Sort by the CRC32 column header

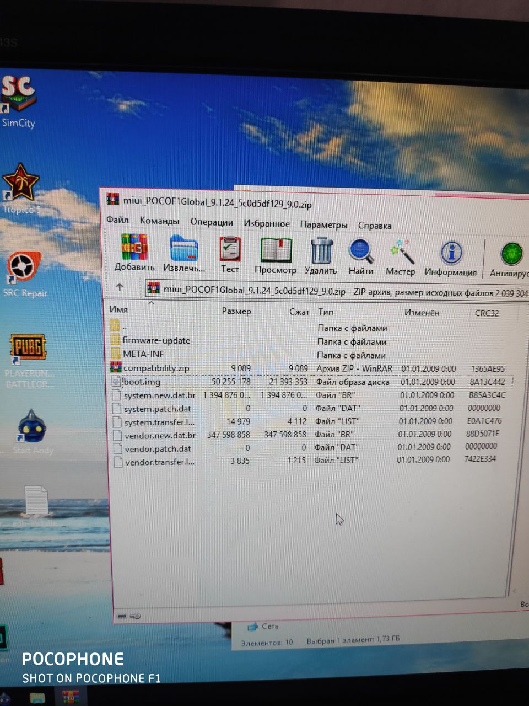[x=487, y=313]
